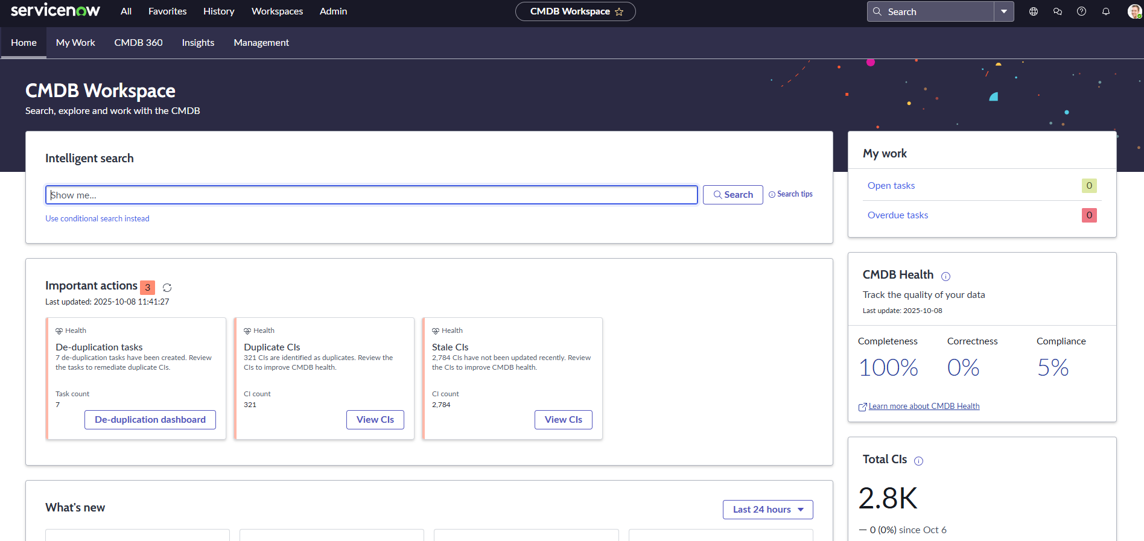
Task: Focus the Show me intelligent search field
Action: [372, 195]
